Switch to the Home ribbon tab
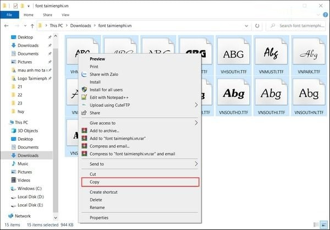330x230 pixels. [x=29, y=15]
